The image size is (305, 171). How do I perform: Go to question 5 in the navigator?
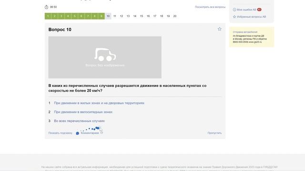click(x=75, y=16)
